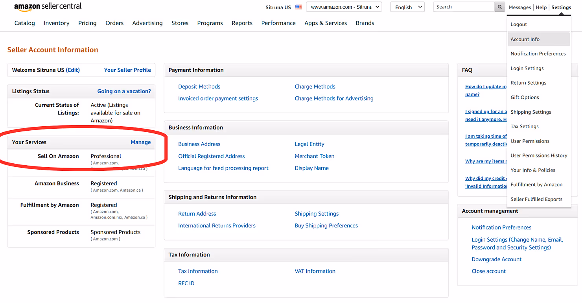Click the Amazon Seller Central logo
The height and width of the screenshot is (303, 582).
[x=48, y=7]
